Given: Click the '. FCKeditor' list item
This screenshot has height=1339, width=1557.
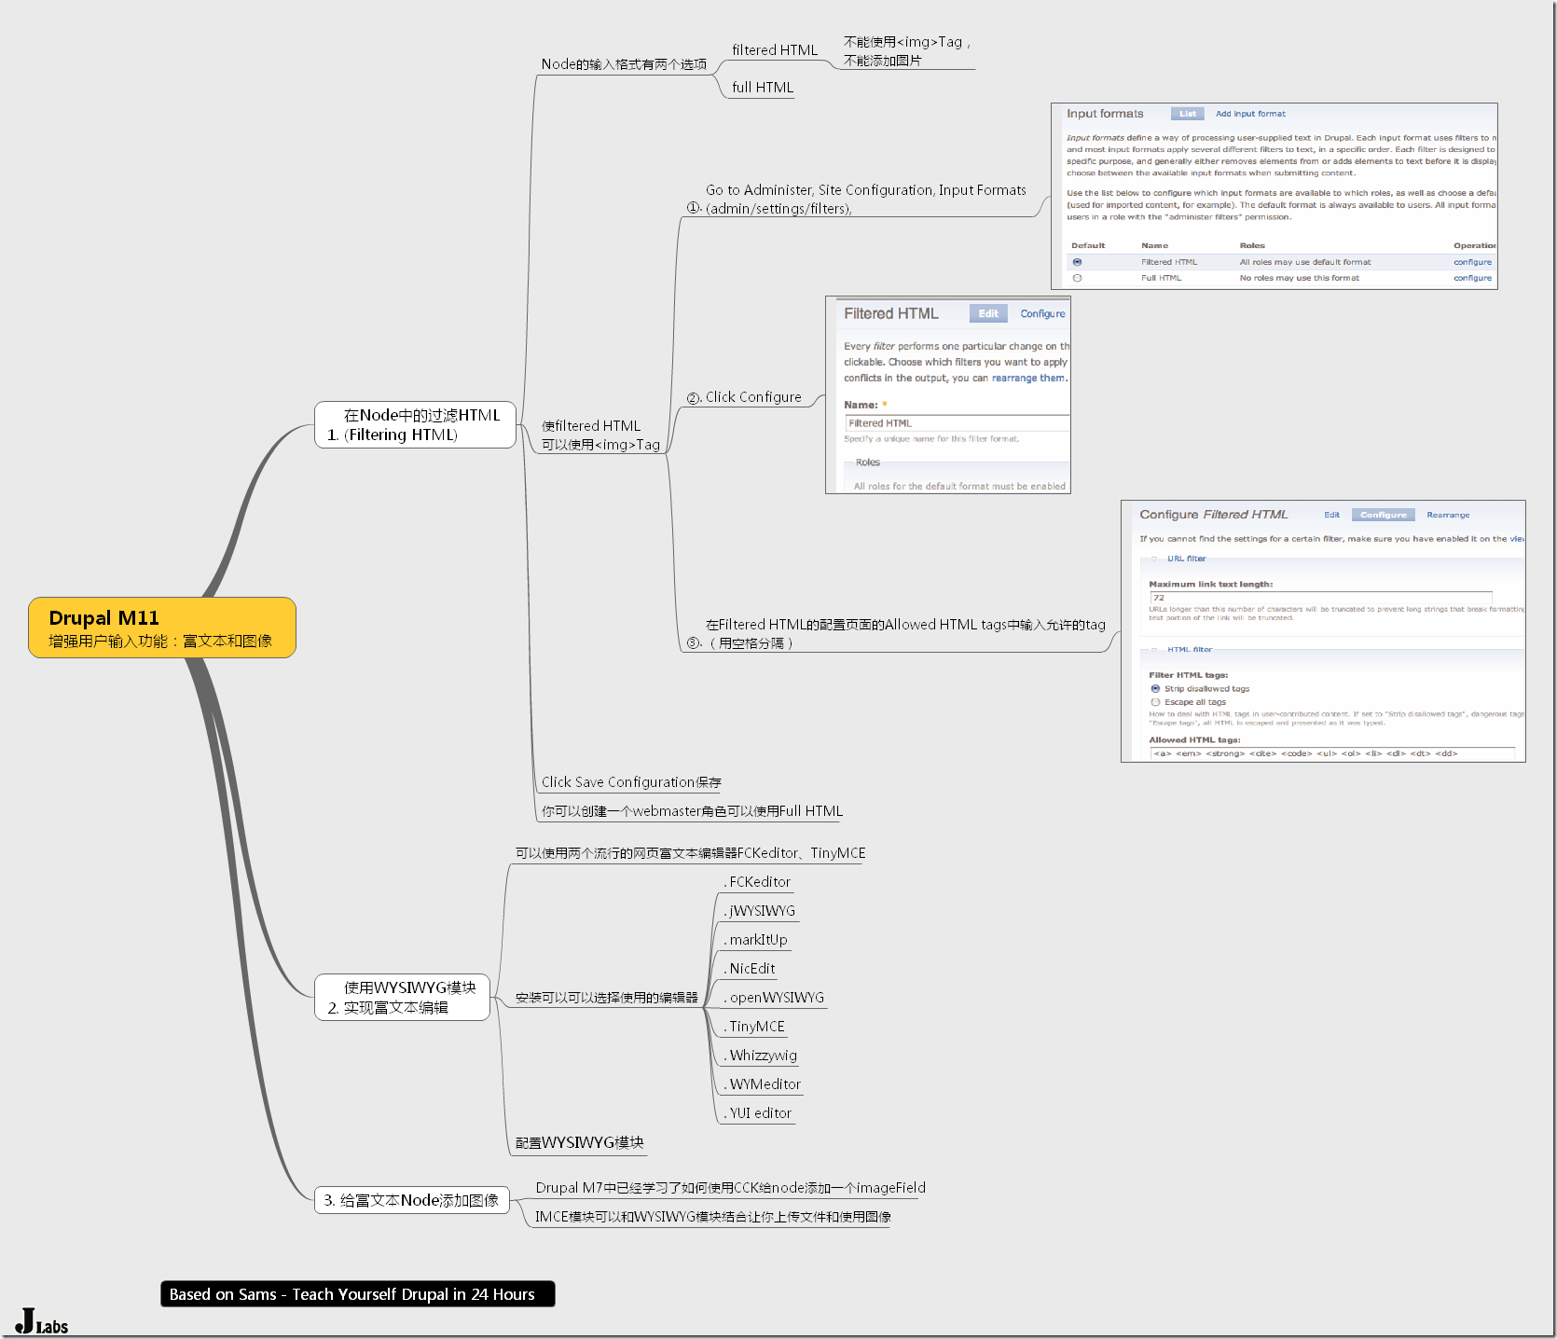Looking at the screenshot, I should coord(758,882).
